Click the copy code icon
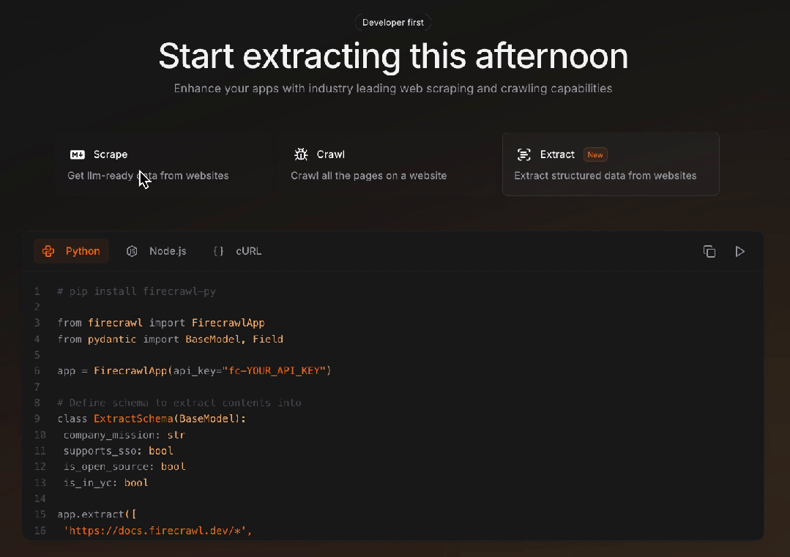 click(709, 251)
